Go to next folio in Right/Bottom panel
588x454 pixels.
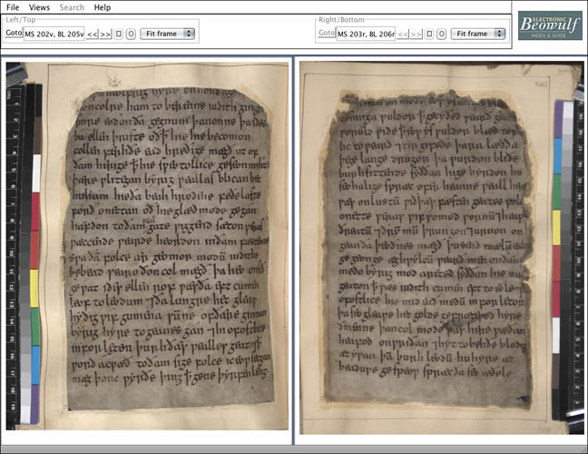tap(416, 34)
